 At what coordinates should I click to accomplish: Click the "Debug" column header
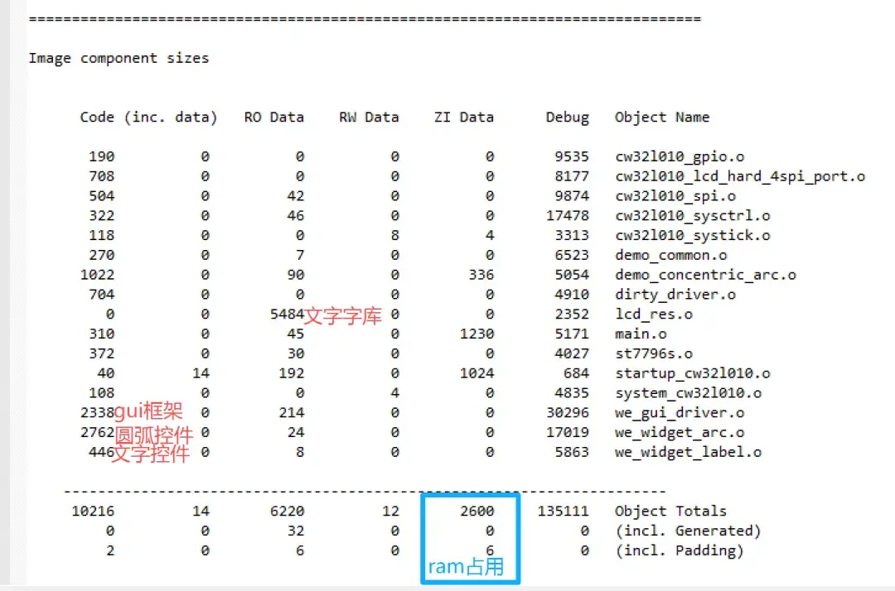[x=568, y=118]
